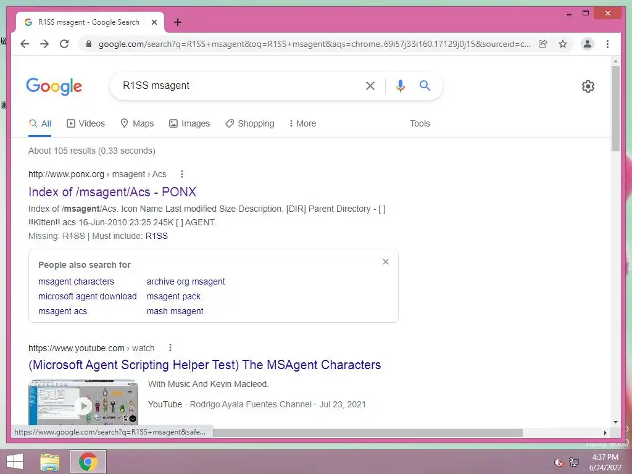Expand the More search categories menu
632x474 pixels.
(302, 123)
